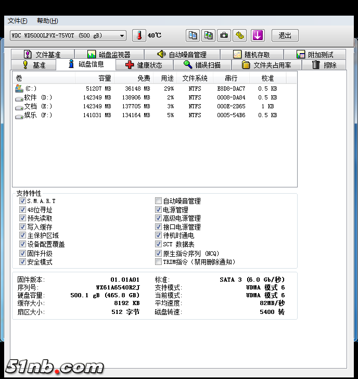Image resolution: width=358 pixels, height=379 pixels.
Task: Open the 文件(F) menu
Action: pos(17,21)
